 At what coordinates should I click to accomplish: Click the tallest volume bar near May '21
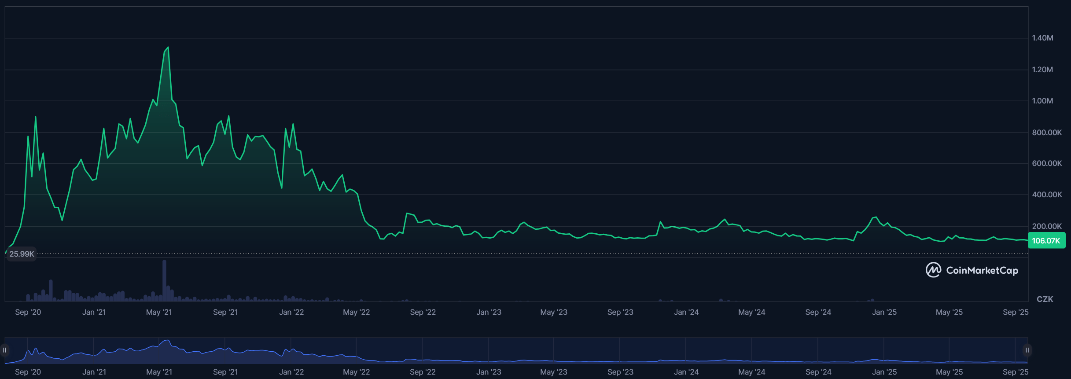point(164,280)
